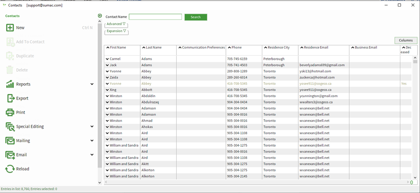The width and height of the screenshot is (420, 193).
Task: Click the table horizontal scrollbar right arrow
Action: point(408,182)
